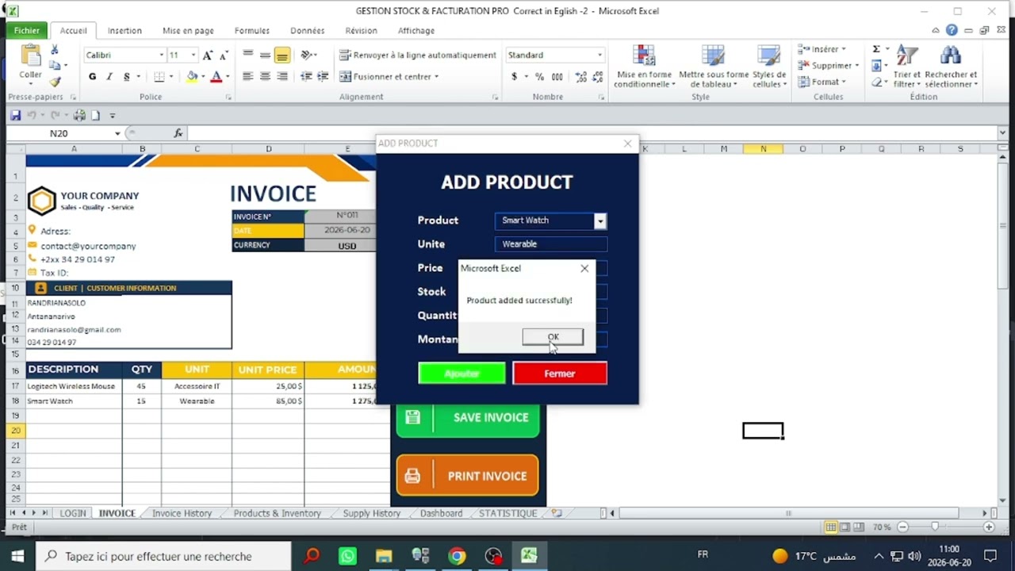Screen dimensions: 1015x571
Task: Click OK in the Microsoft Excel message box
Action: [553, 337]
